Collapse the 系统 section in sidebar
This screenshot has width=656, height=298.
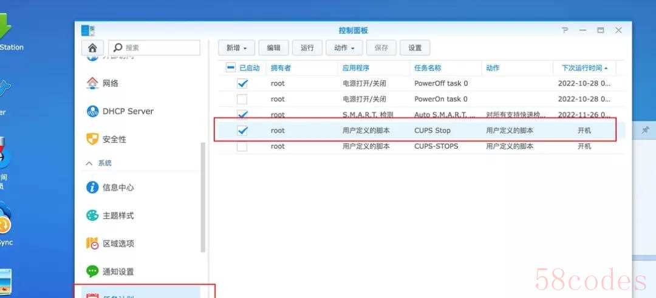coord(89,163)
